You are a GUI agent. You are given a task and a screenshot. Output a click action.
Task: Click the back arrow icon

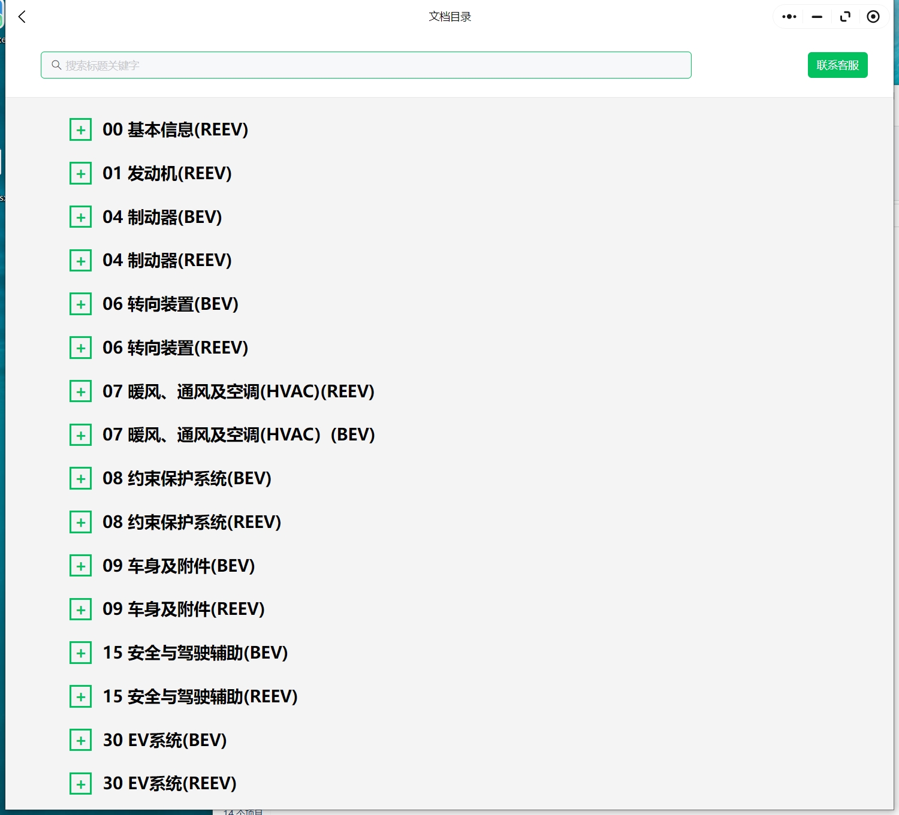pos(22,17)
